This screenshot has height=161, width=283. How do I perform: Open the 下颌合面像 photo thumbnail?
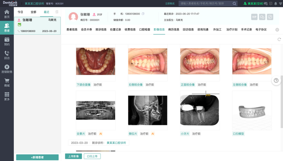(x=96, y=61)
